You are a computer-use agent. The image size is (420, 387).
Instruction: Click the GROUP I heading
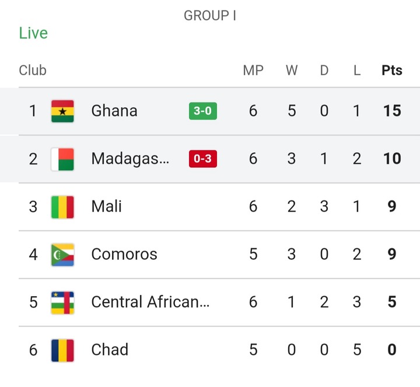tap(210, 16)
